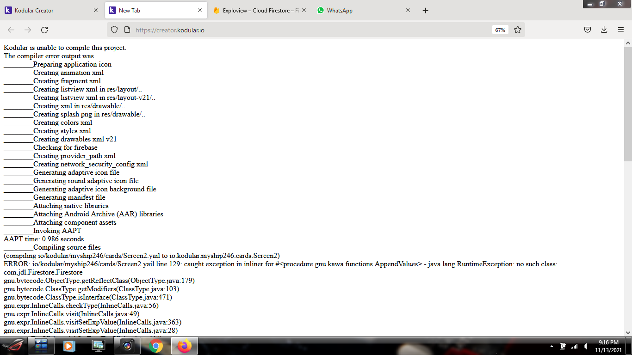Image resolution: width=632 pixels, height=355 pixels.
Task: Focus the creator.kodular.io address bar
Action: coord(316,30)
